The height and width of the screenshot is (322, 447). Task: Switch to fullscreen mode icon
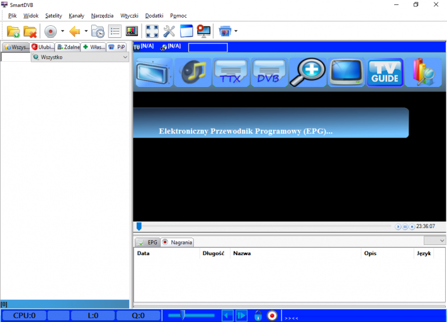pyautogui.click(x=152, y=32)
